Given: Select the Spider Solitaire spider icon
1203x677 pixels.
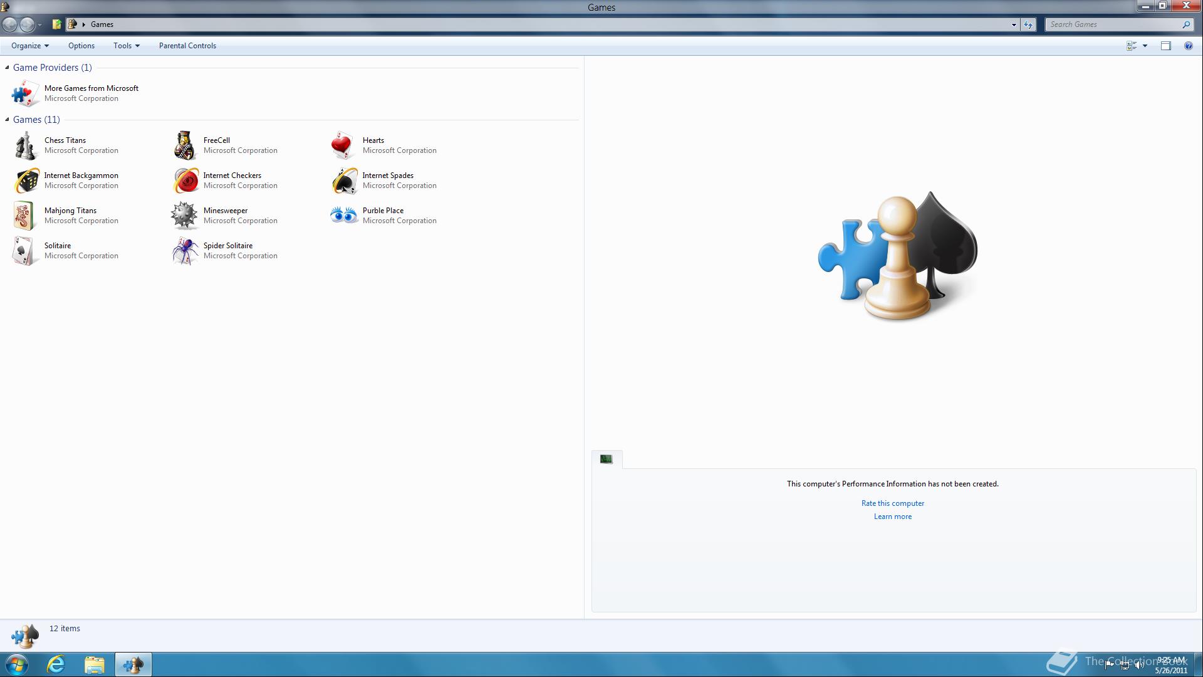Looking at the screenshot, I should coord(185,251).
